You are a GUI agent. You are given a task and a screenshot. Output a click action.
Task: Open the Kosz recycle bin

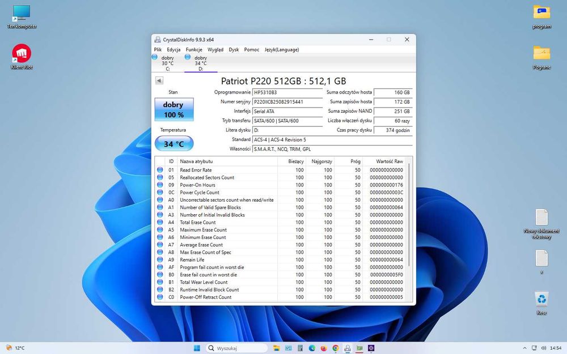click(x=541, y=303)
